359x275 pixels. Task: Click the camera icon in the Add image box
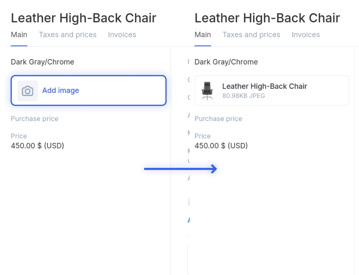pos(27,91)
